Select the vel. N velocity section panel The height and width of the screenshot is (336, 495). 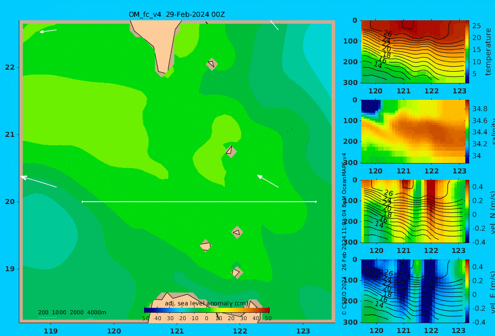click(x=413, y=211)
